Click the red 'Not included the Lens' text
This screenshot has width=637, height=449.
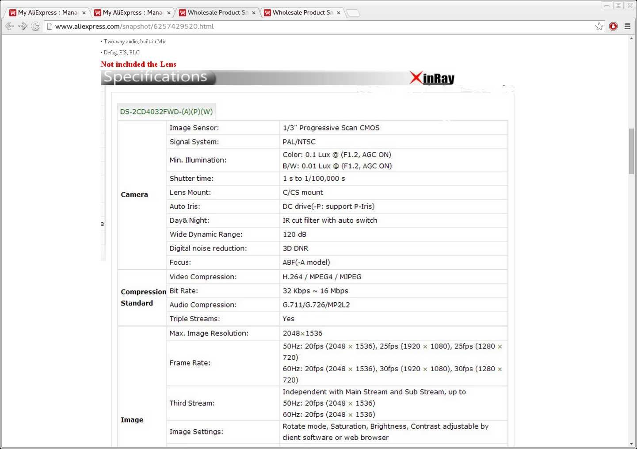[x=138, y=64]
